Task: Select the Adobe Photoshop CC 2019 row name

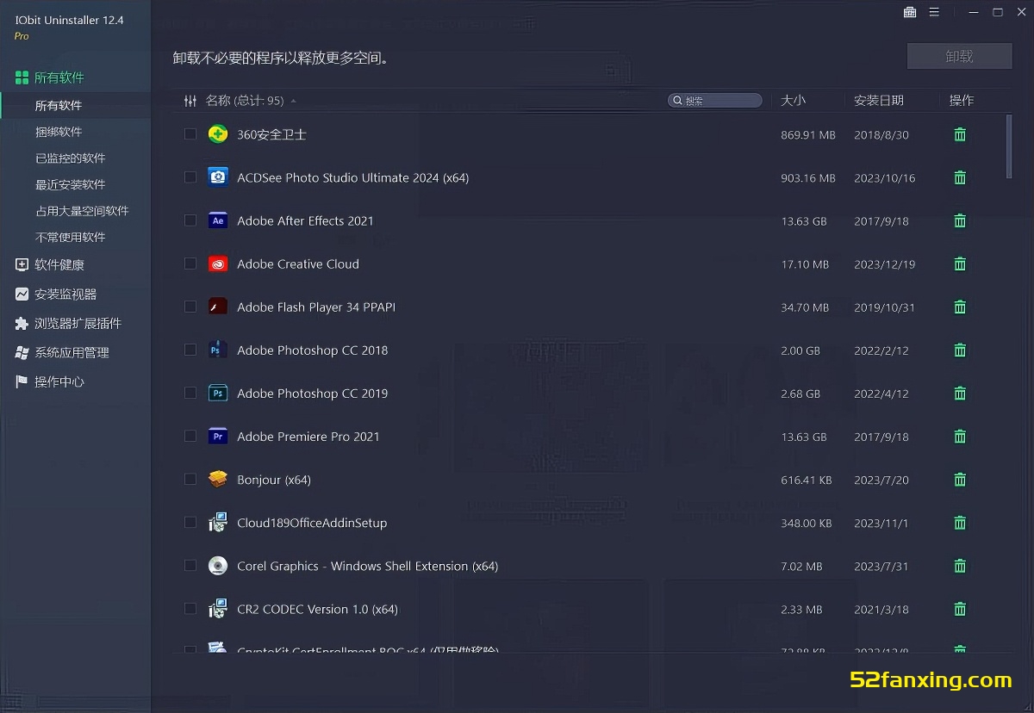Action: pos(312,394)
